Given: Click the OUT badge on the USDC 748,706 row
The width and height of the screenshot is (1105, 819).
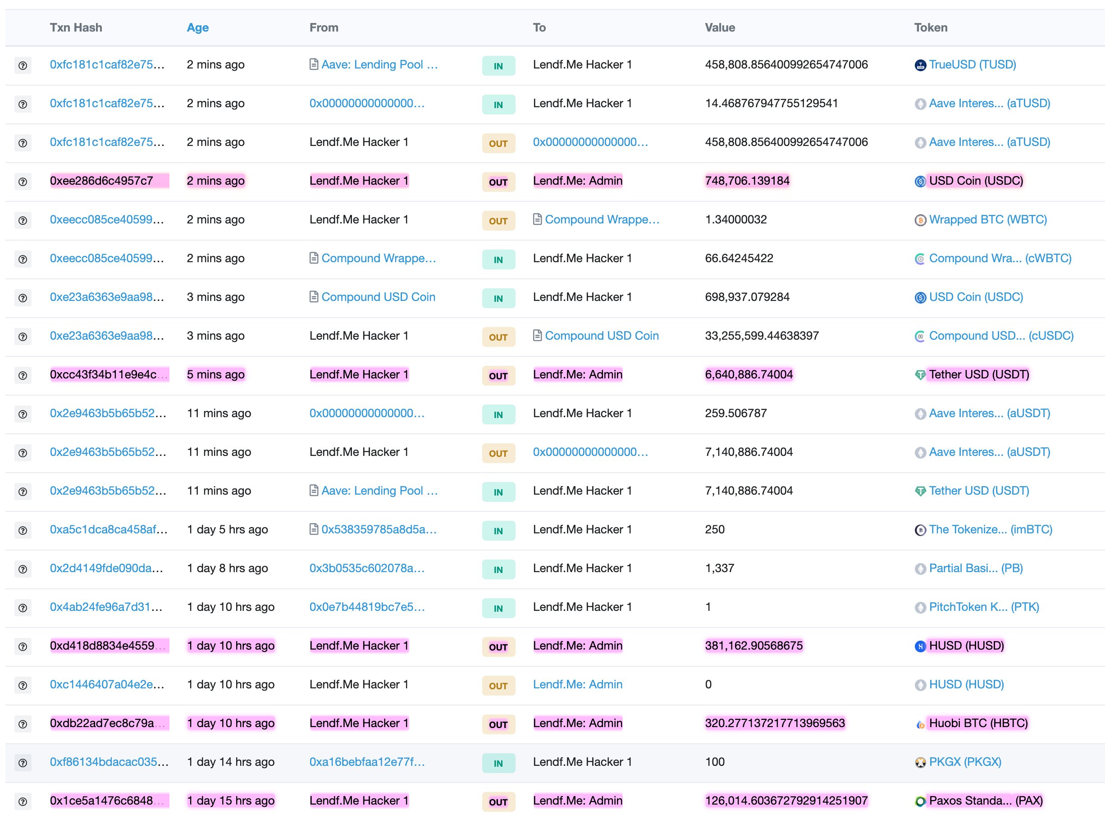Looking at the screenshot, I should pyautogui.click(x=498, y=182).
